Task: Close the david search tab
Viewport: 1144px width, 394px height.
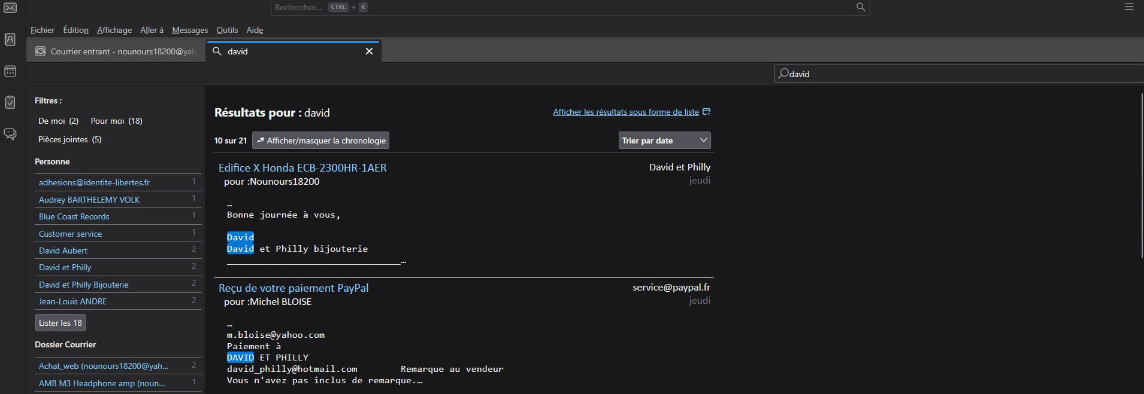Action: click(369, 51)
